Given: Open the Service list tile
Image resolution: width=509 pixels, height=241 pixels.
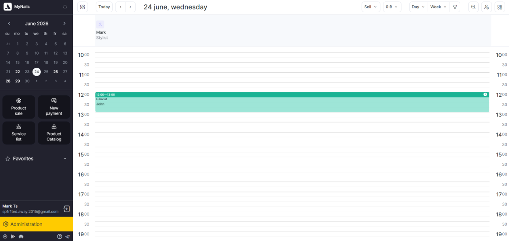Looking at the screenshot, I should (x=18, y=133).
